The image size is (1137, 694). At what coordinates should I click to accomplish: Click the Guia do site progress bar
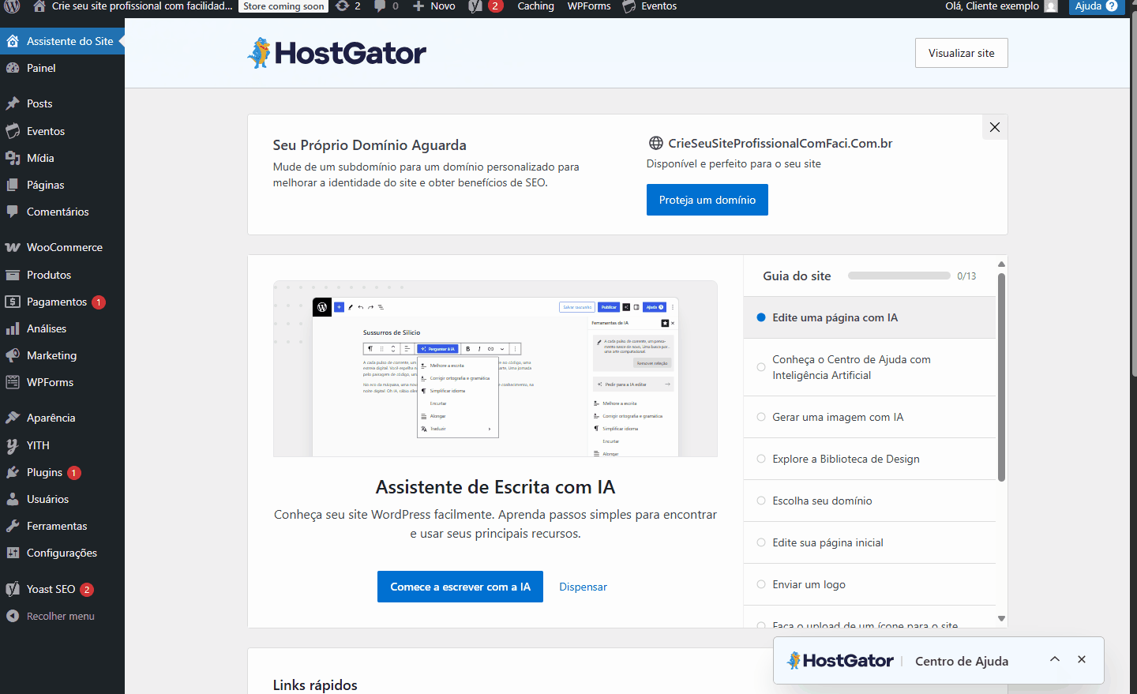(899, 276)
